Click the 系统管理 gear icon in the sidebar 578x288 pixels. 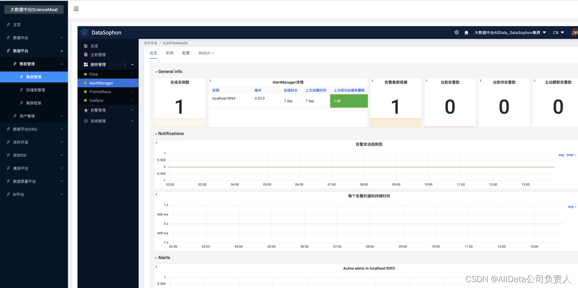(x=86, y=121)
